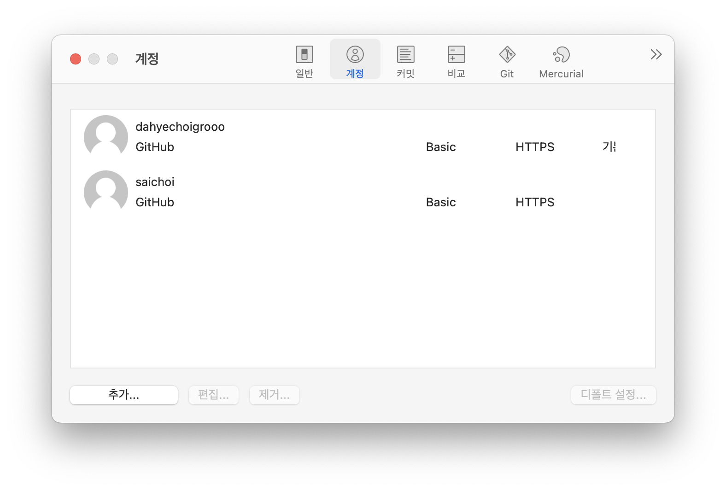Screen dimensions: 726x491
Task: Click Basic auth type in dahyechoigrooo row
Action: [x=441, y=147]
